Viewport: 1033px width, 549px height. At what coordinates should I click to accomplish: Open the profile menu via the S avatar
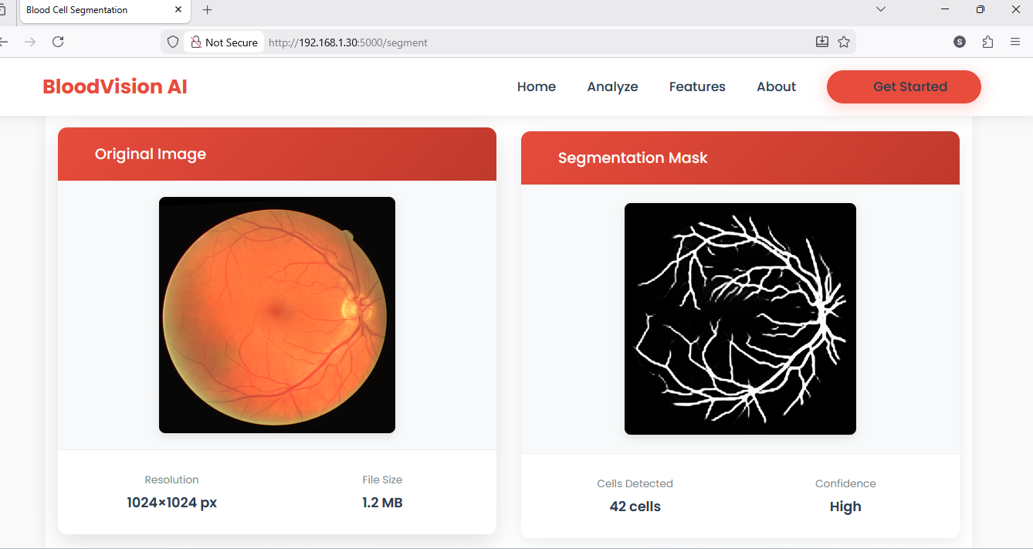(959, 42)
